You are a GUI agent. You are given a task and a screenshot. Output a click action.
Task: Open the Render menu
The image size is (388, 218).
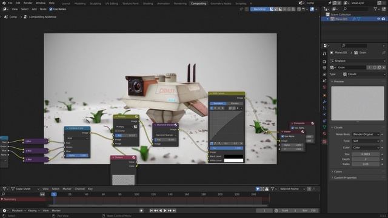click(x=28, y=3)
